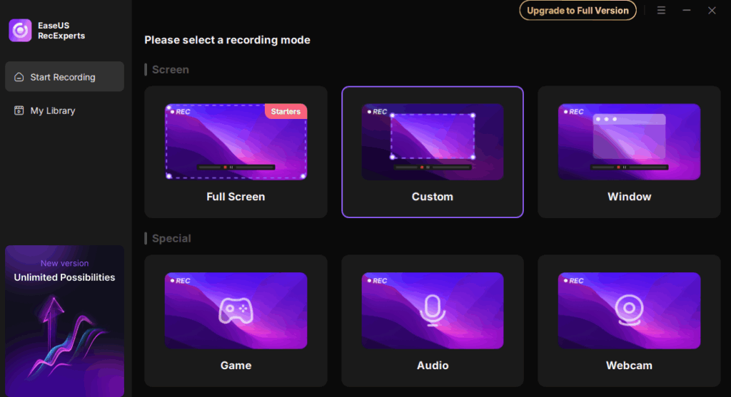This screenshot has width=731, height=397.
Task: Select Window recording mode thumbnail
Action: [630, 142]
